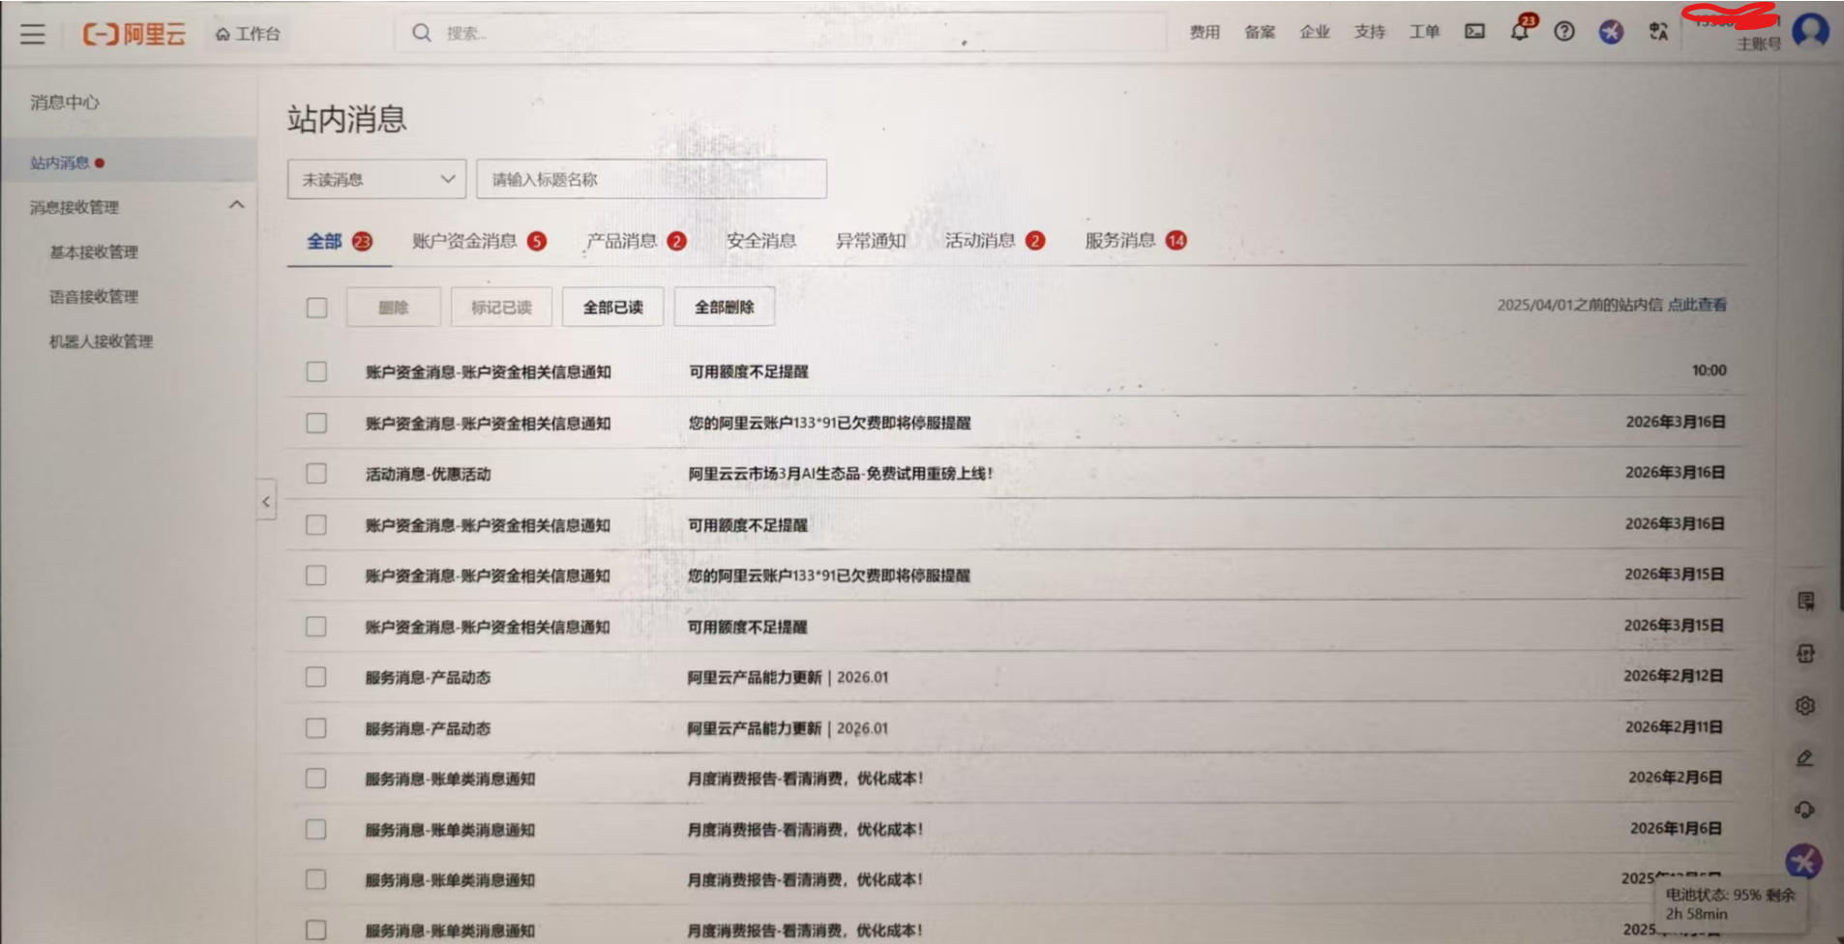Launch the Cloud Shell terminal icon

pyautogui.click(x=1474, y=32)
